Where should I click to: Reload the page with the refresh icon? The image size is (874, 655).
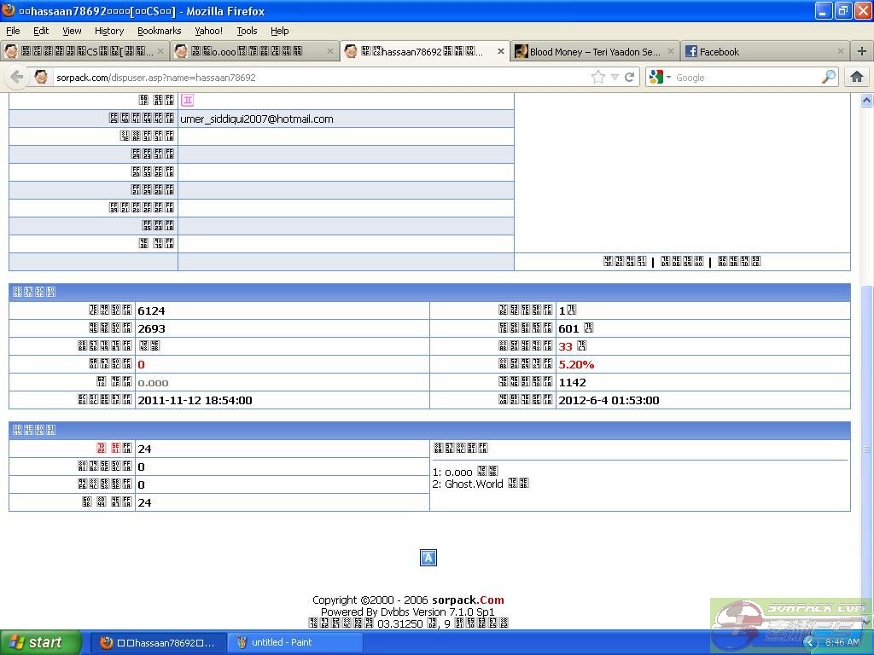point(629,77)
